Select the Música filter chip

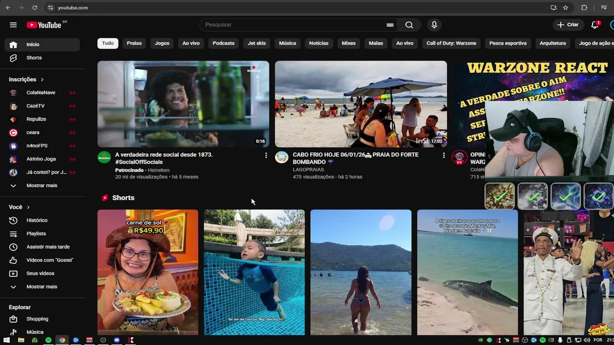(x=288, y=44)
